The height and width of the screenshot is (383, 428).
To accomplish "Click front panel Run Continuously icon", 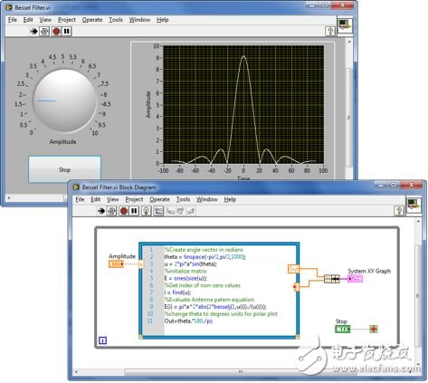I will tap(44, 31).
